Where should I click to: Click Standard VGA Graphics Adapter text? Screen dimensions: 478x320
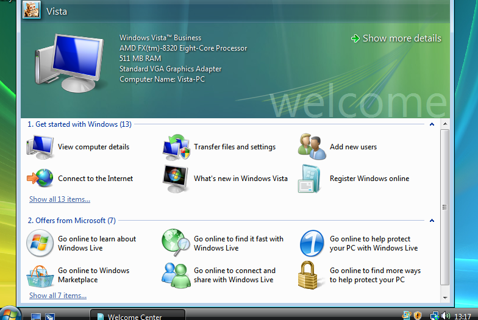point(171,69)
